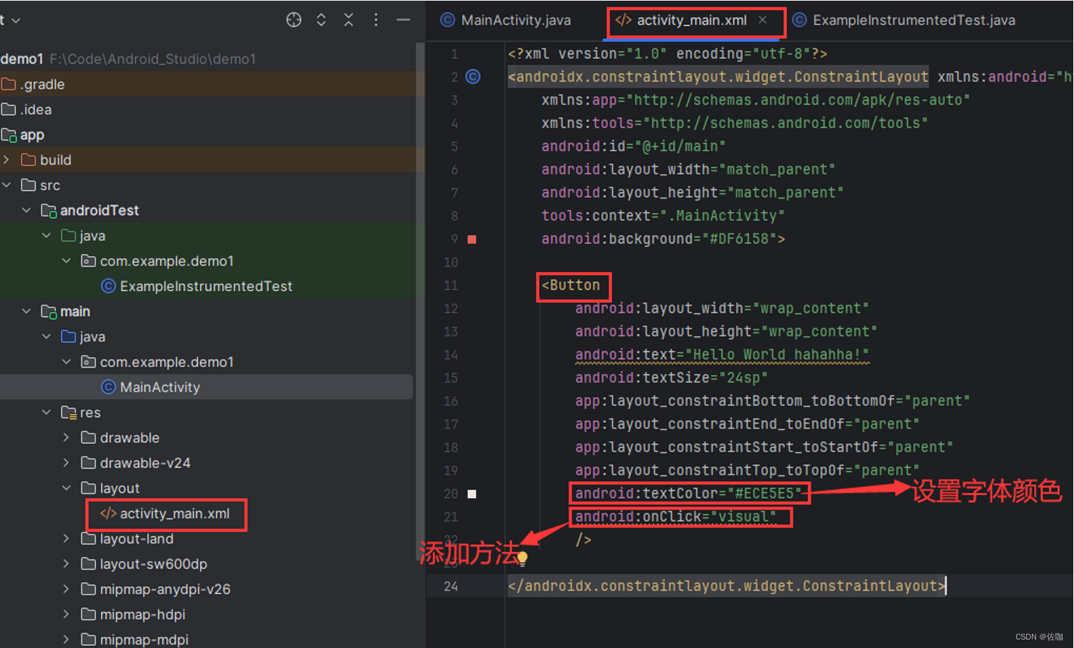Expand the layout-land folder
Viewport: 1074px width, 648px height.
(x=66, y=539)
